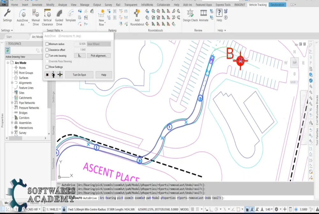Enable the Minimum radius checkbox
The image size is (319, 214).
tap(47, 44)
